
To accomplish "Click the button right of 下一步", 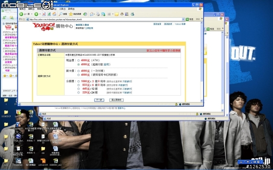I will [116, 100].
